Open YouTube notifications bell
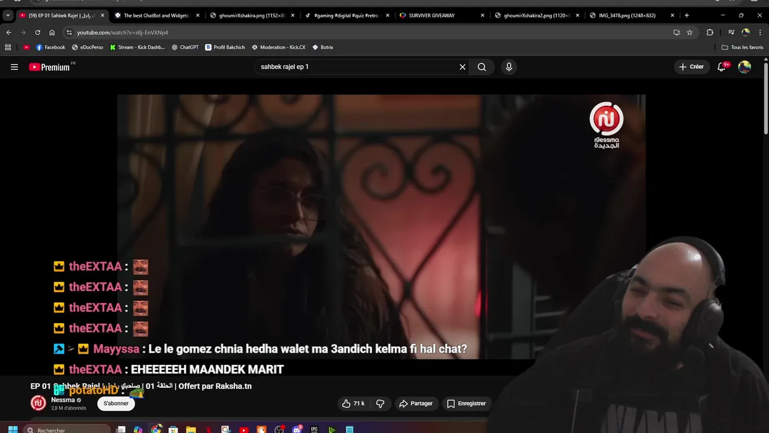 coord(722,67)
